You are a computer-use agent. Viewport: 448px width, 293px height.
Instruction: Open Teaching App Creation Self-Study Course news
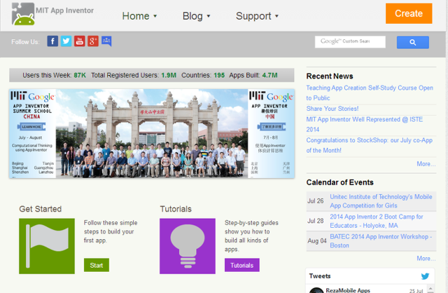pos(370,93)
